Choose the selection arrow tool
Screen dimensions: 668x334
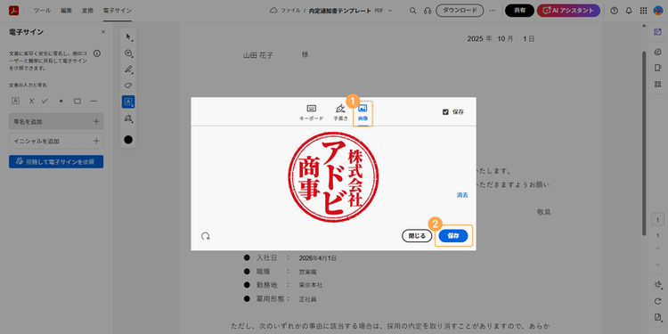128,37
